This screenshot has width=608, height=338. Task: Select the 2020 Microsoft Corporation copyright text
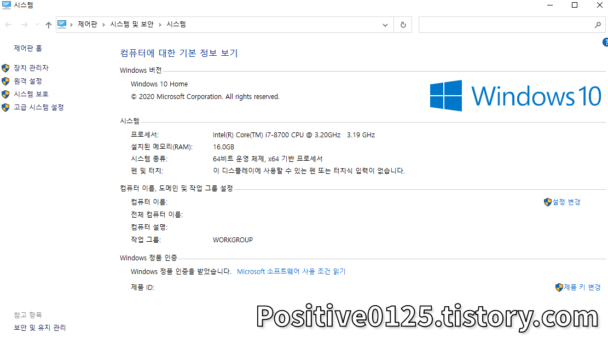(205, 96)
